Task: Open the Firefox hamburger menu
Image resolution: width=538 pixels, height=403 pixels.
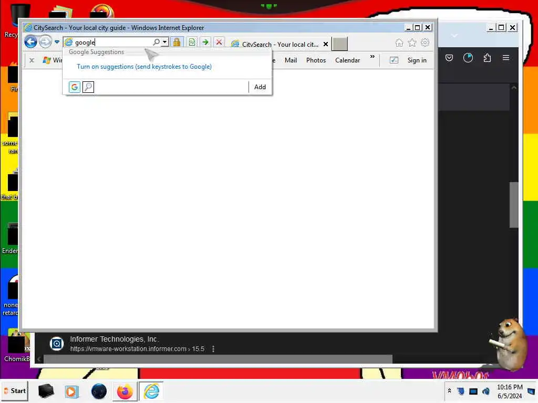Action: [x=506, y=58]
